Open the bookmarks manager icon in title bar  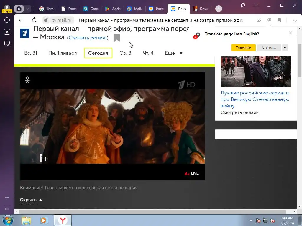pos(243,5)
